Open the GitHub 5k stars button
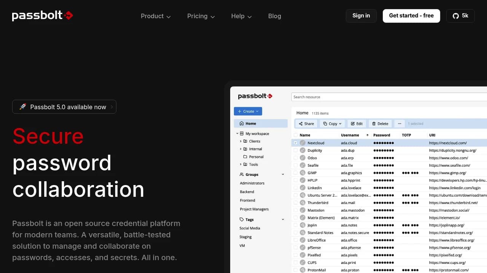This screenshot has width=487, height=273. pos(460,16)
